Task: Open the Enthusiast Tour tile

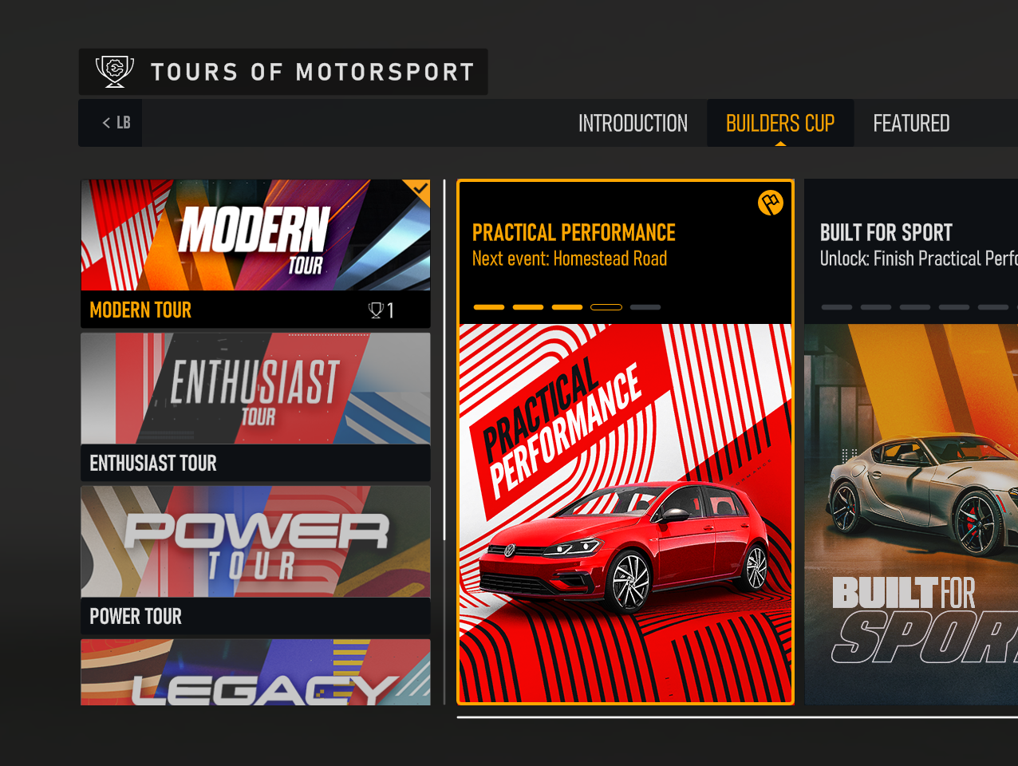Action: point(255,407)
